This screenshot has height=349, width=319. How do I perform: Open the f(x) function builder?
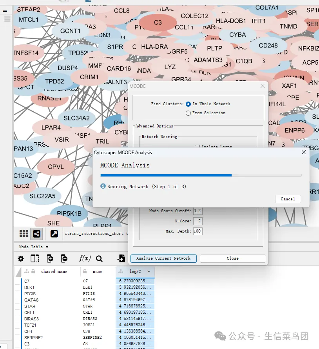click(x=85, y=258)
